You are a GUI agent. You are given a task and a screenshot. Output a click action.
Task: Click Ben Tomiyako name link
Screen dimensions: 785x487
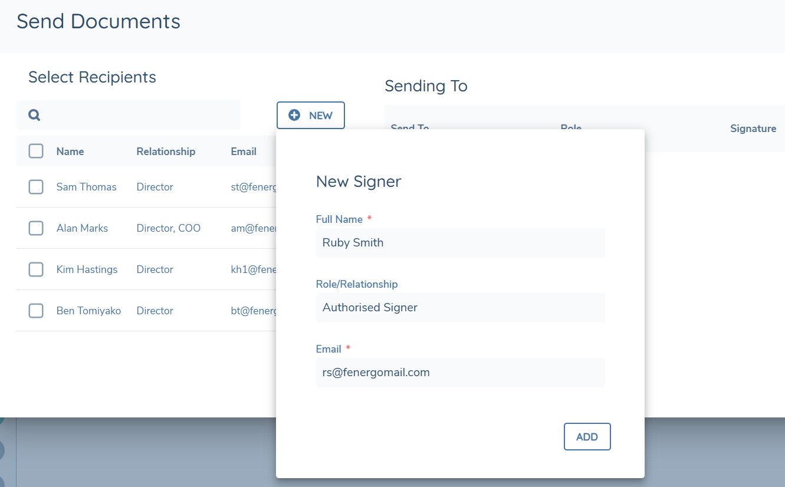[x=88, y=311]
